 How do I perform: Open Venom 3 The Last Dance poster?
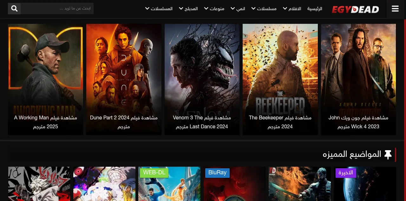click(x=202, y=79)
